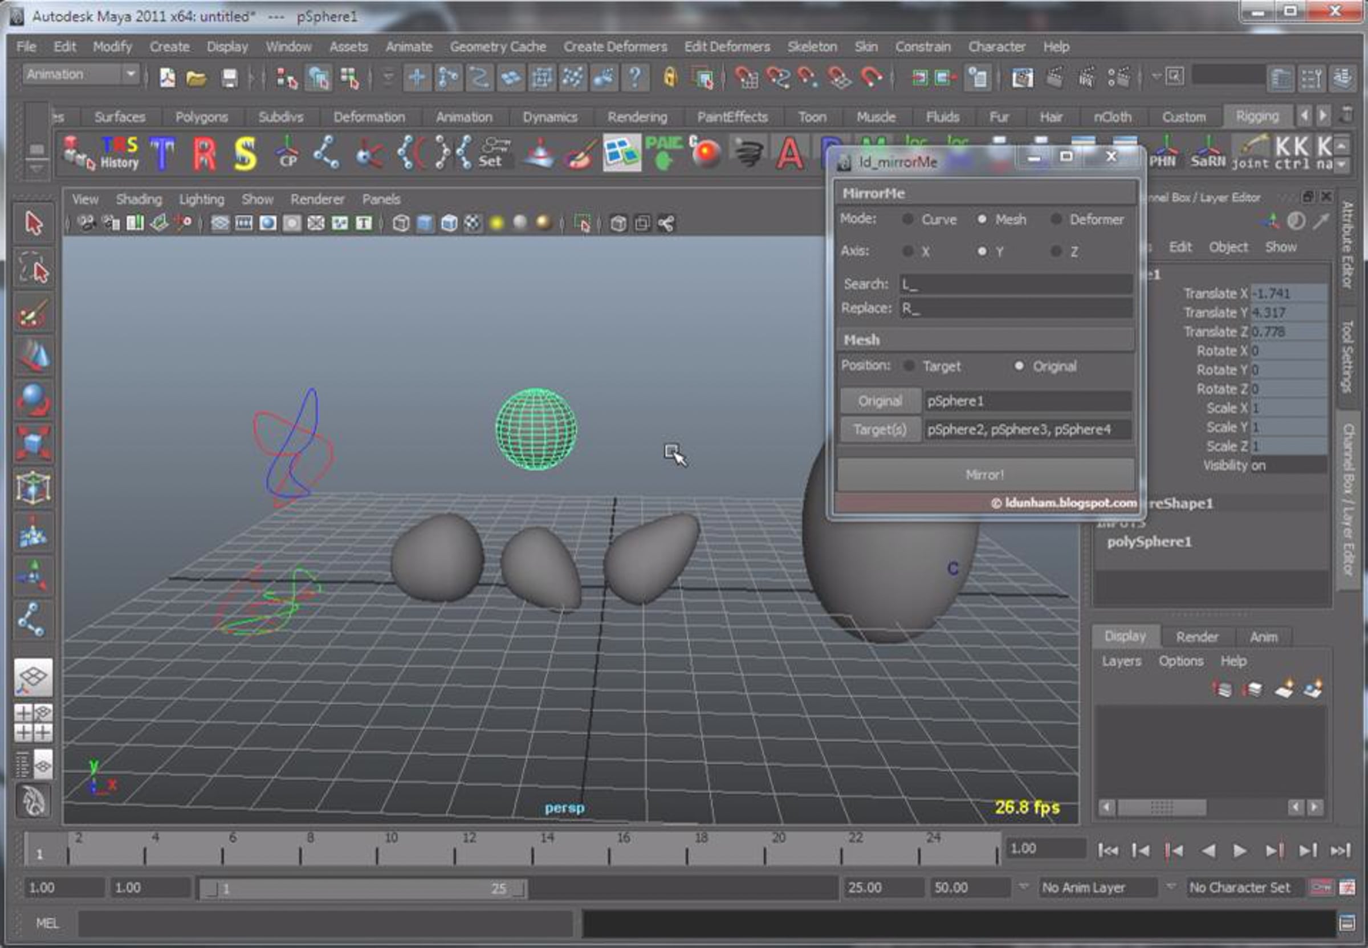Click the Target(s) load button
This screenshot has height=948, width=1368.
tap(880, 429)
